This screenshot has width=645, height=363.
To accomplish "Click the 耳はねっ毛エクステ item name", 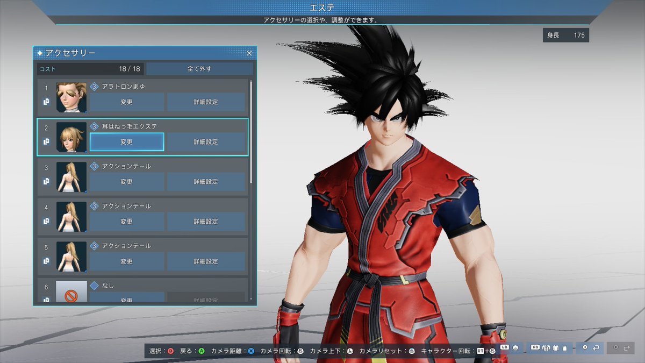I will (130, 126).
